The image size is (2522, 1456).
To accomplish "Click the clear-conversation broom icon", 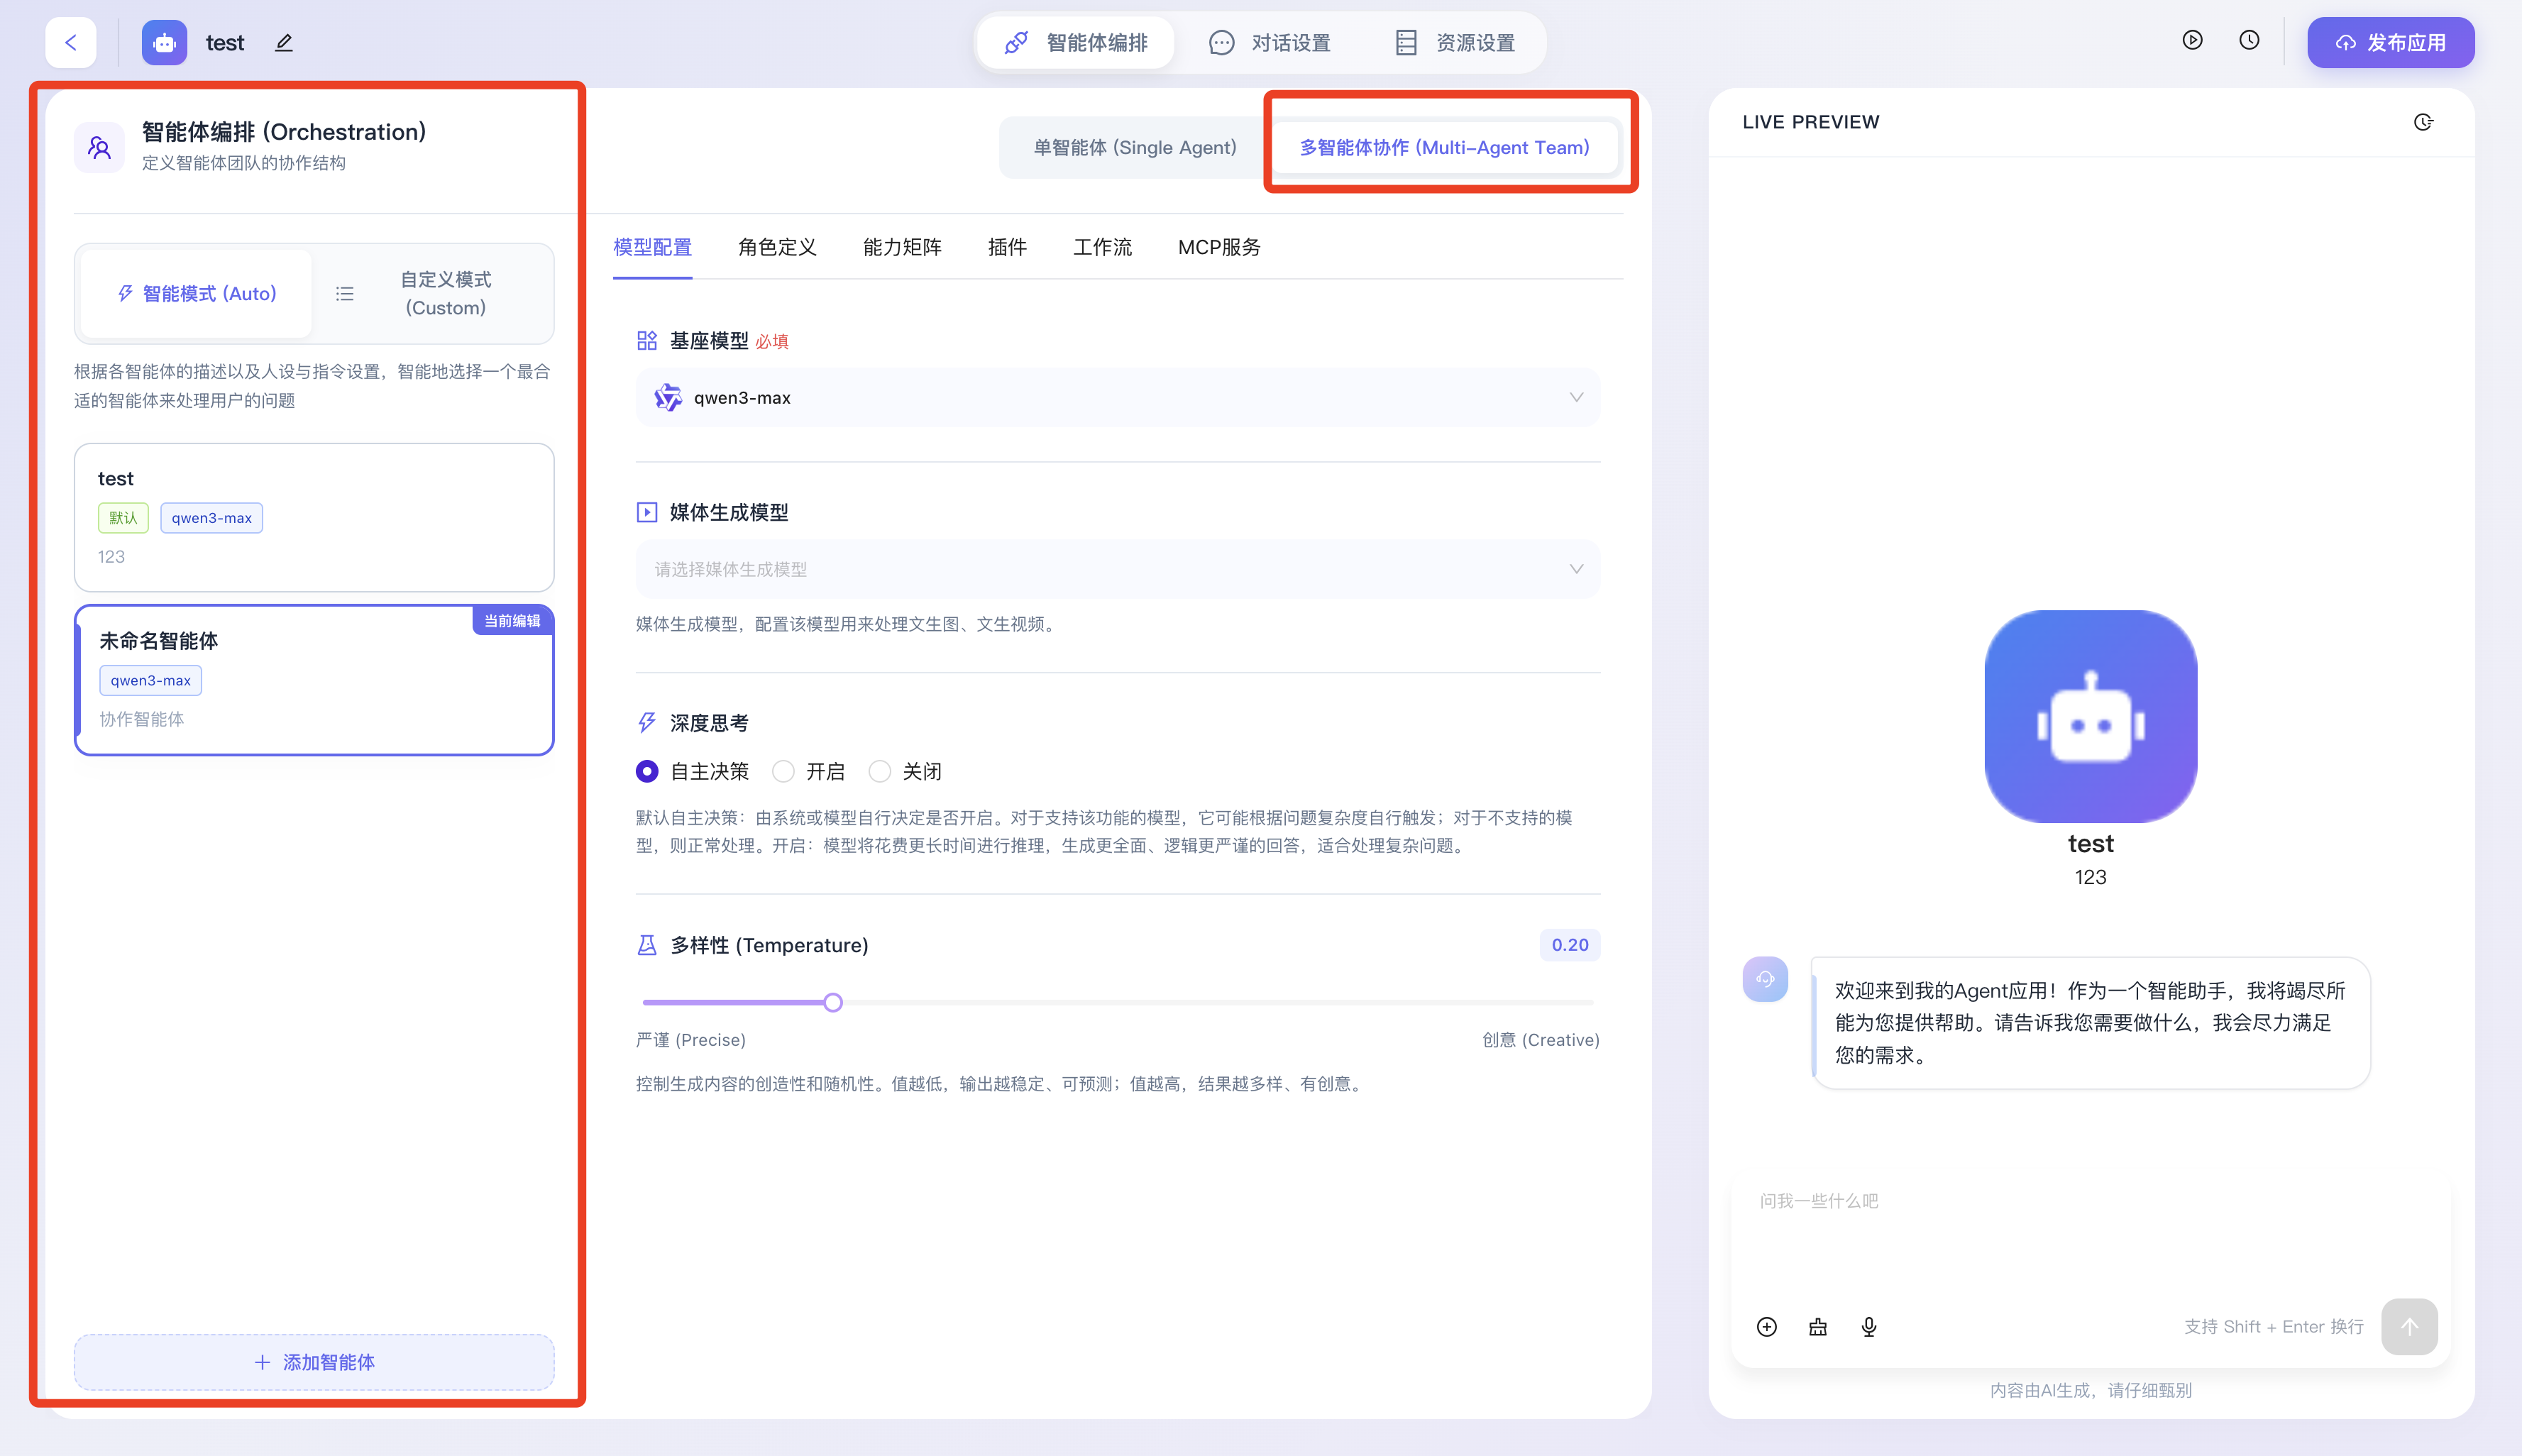I will [1818, 1326].
